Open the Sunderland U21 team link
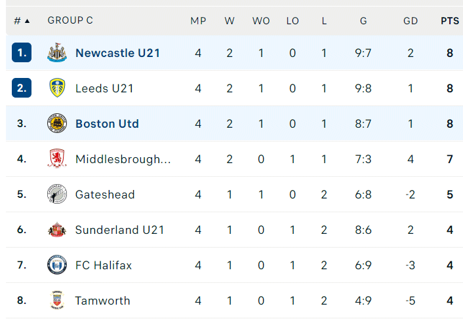This screenshot has width=463, height=321. click(x=119, y=230)
